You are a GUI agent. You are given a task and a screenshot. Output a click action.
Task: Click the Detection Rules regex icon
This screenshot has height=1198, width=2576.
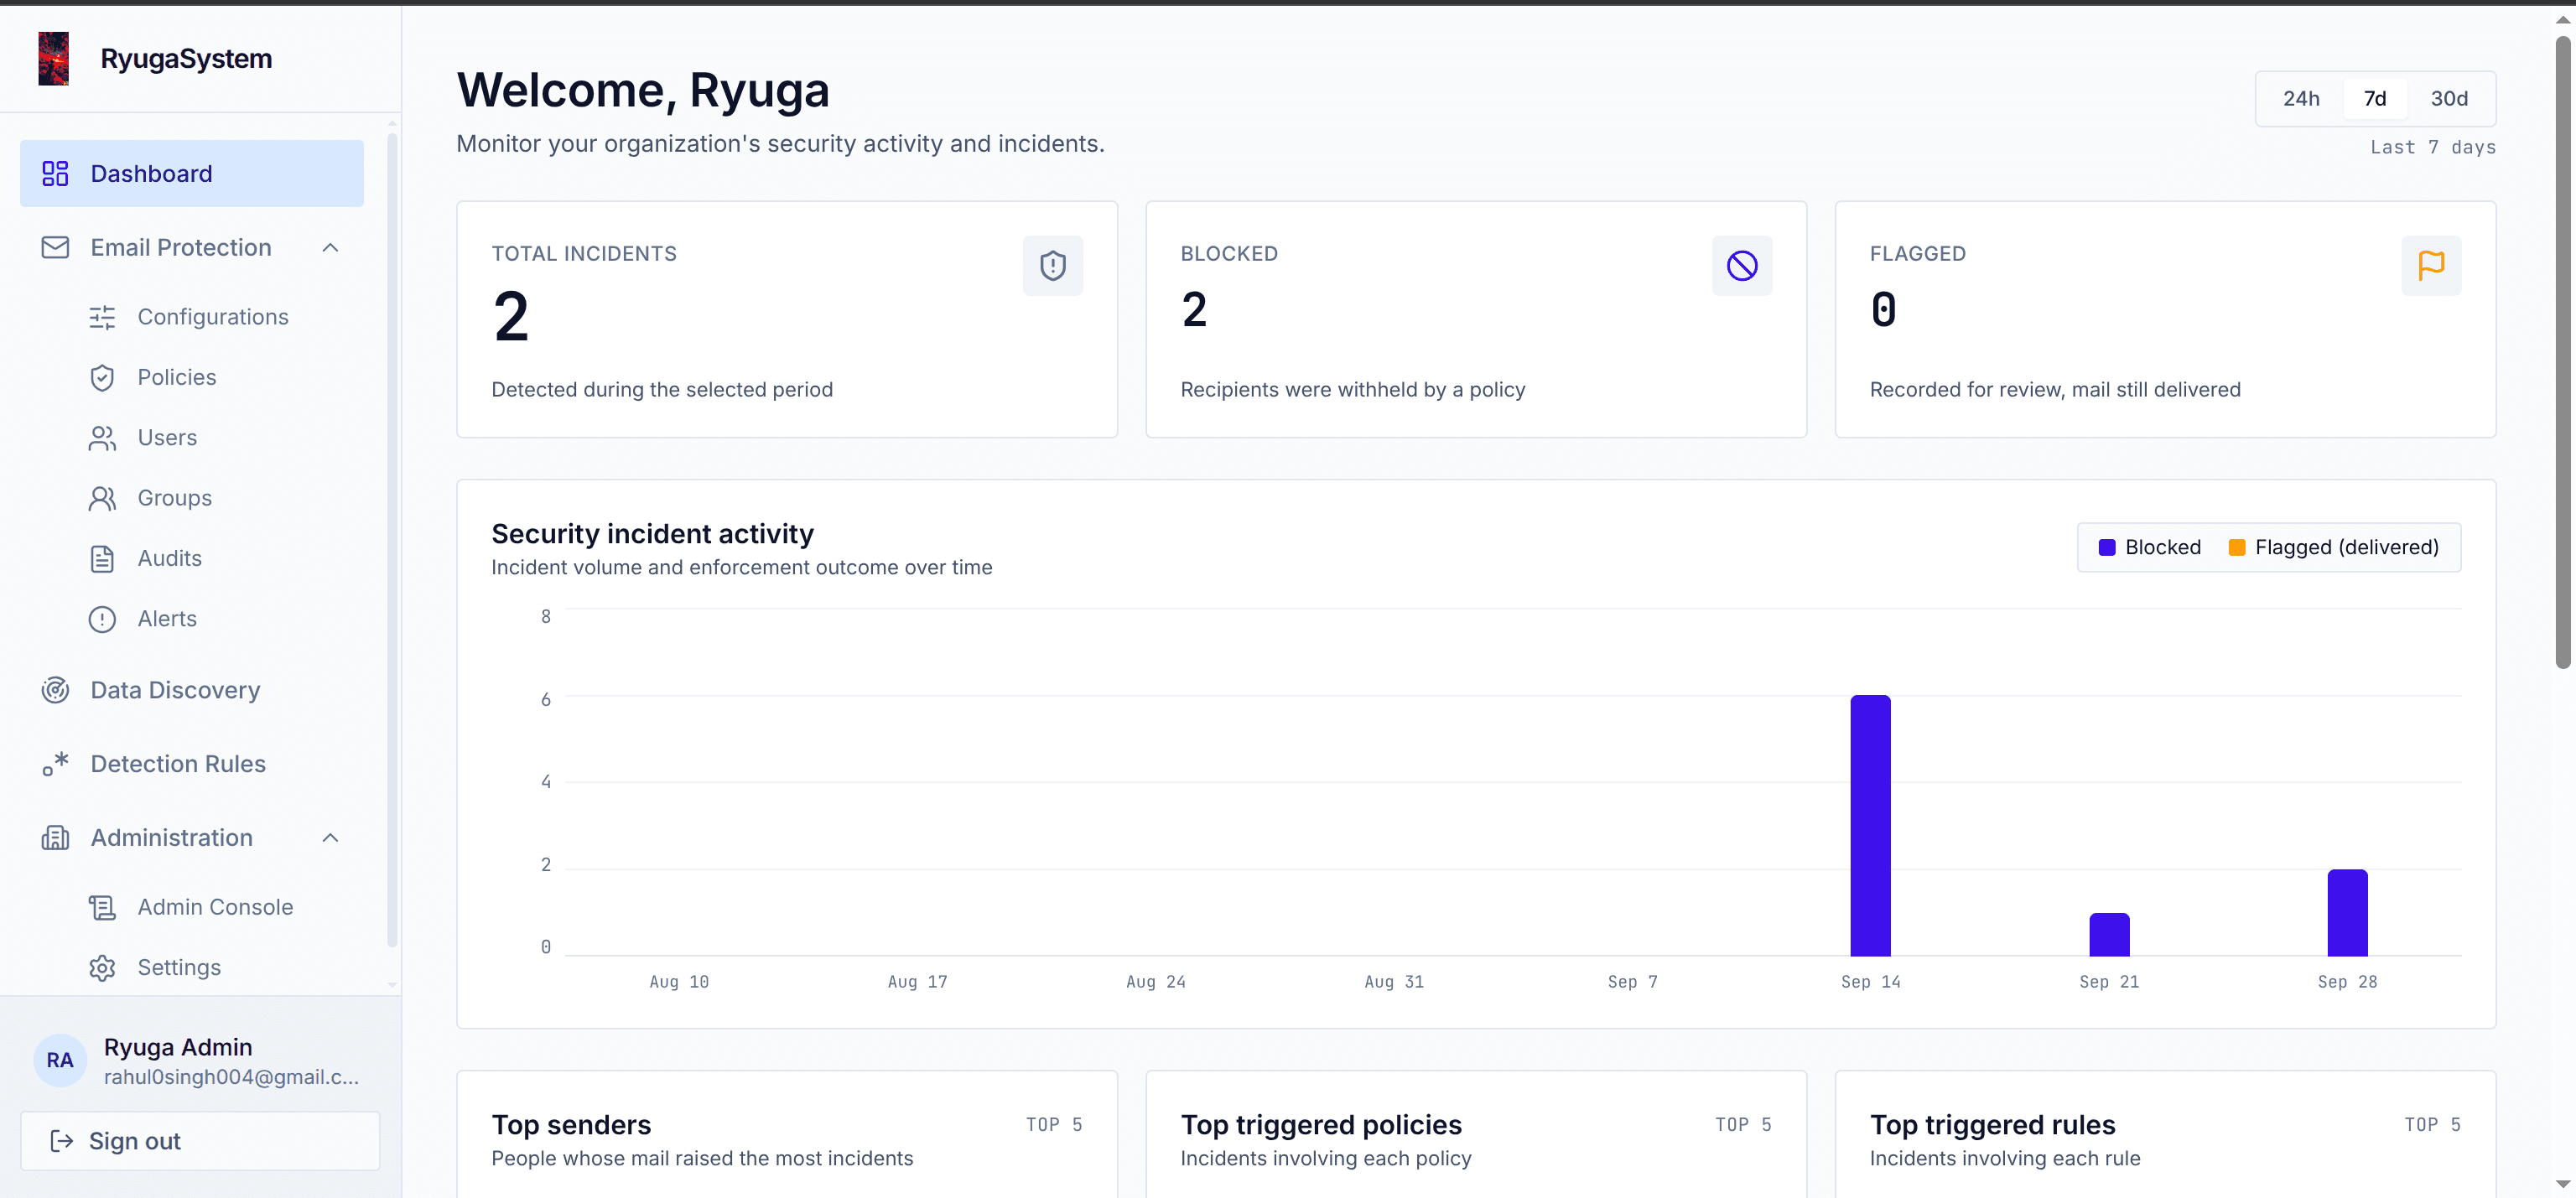[x=55, y=764]
